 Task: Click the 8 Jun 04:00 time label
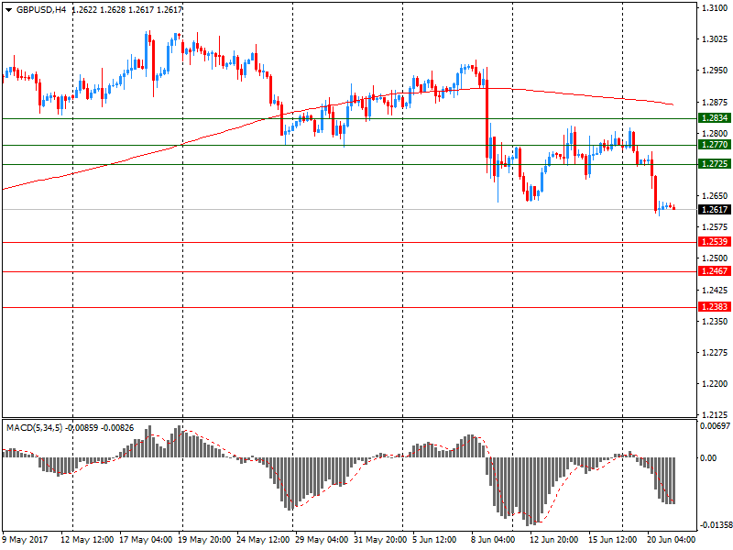(493, 540)
